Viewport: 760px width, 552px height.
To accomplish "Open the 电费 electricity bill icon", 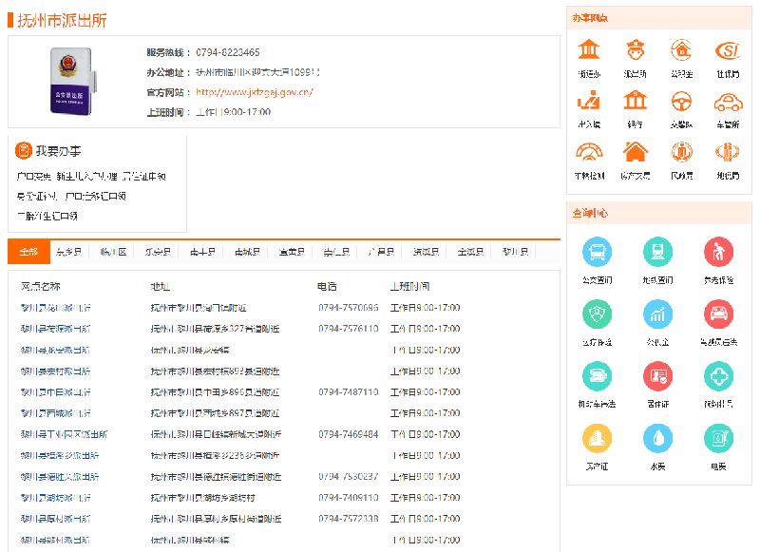I will click(718, 438).
